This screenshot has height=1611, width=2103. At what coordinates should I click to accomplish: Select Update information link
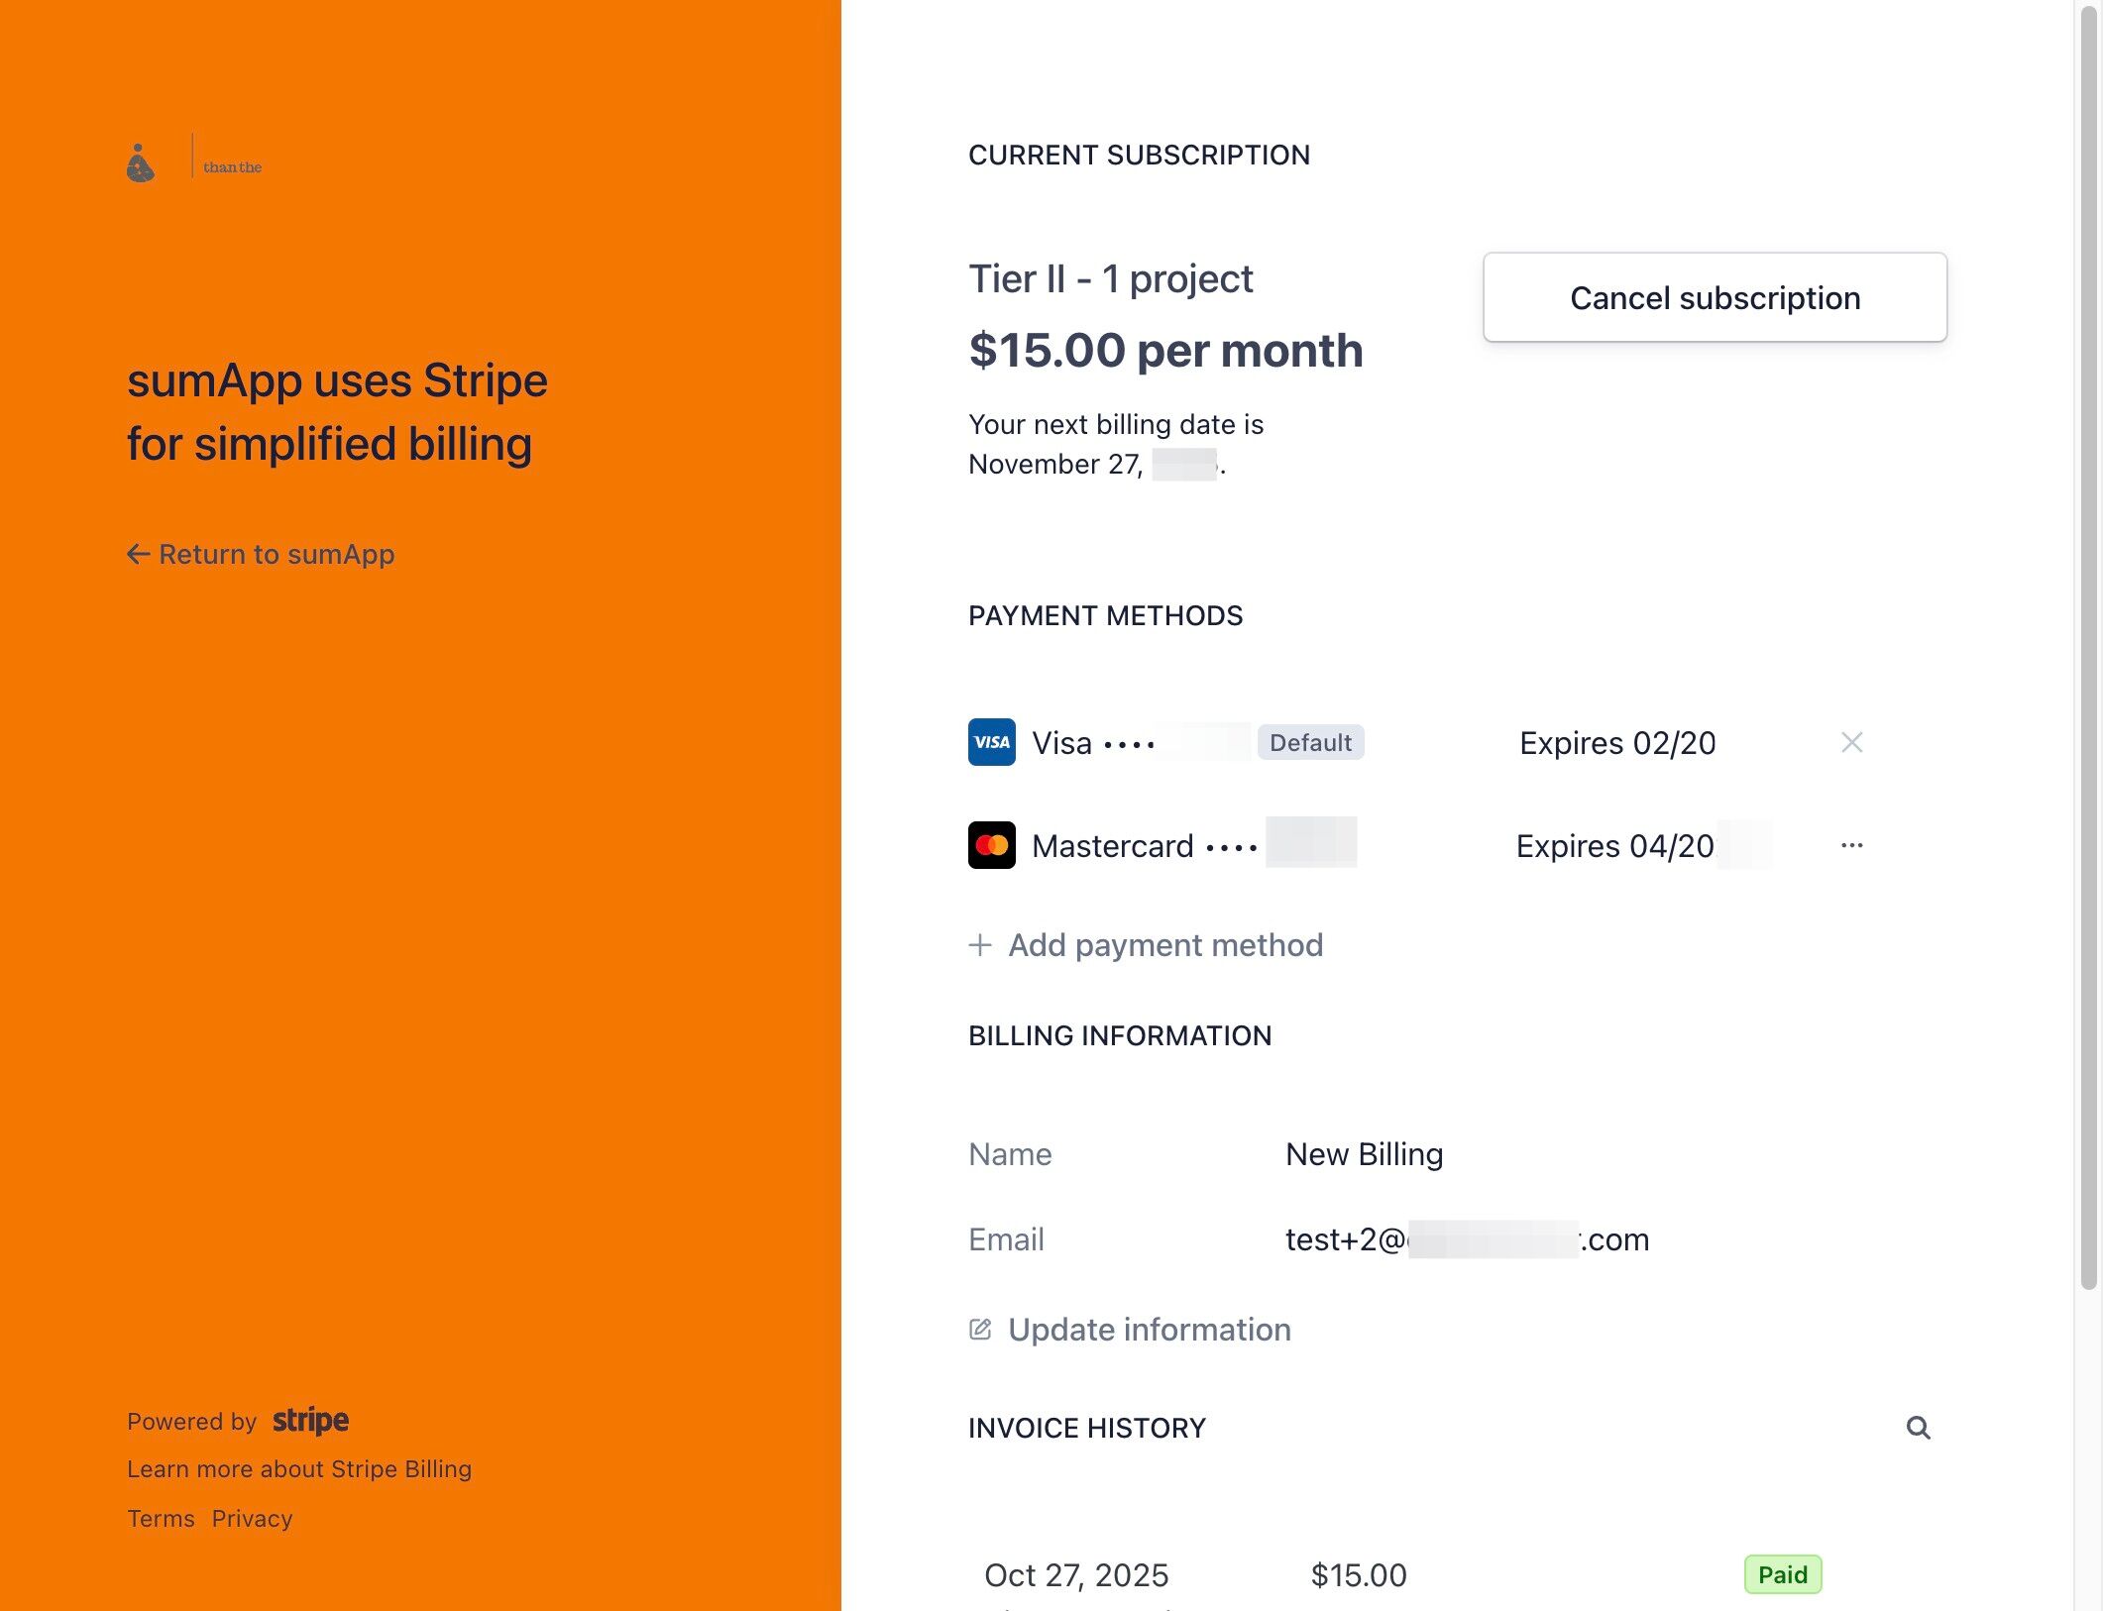1149,1330
